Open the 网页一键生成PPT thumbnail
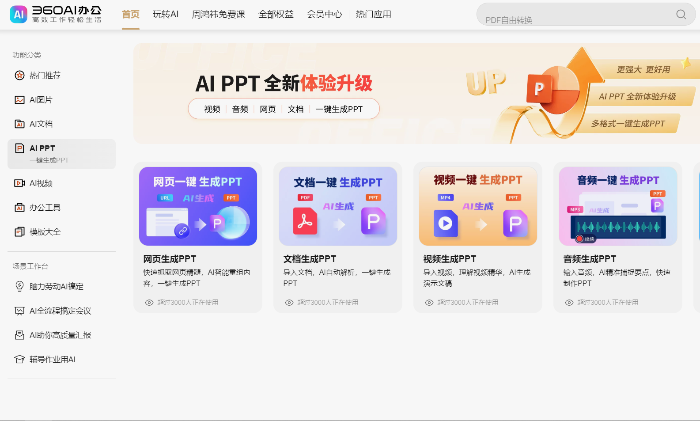The width and height of the screenshot is (700, 421). tap(198, 206)
